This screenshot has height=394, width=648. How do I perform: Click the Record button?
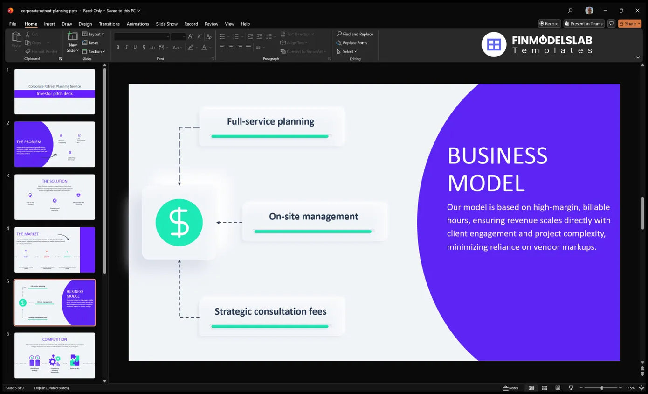pos(549,23)
